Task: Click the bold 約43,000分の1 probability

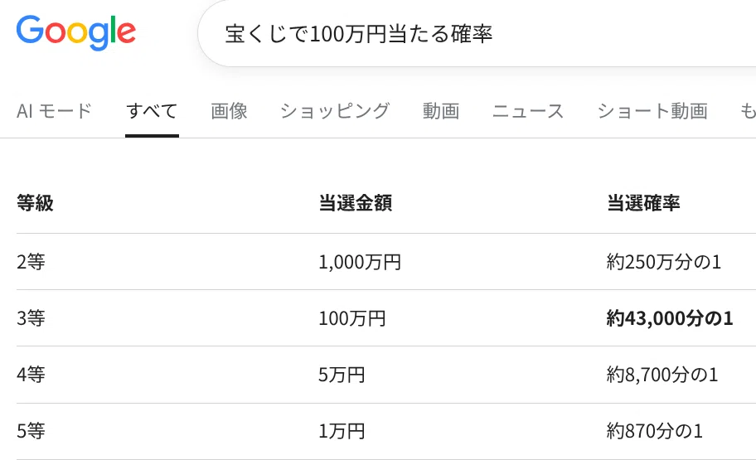Action: tap(670, 318)
